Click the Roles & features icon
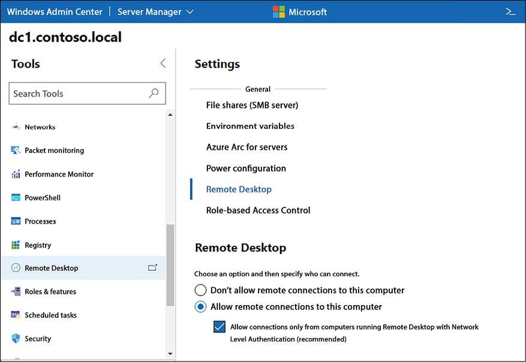 16,291
